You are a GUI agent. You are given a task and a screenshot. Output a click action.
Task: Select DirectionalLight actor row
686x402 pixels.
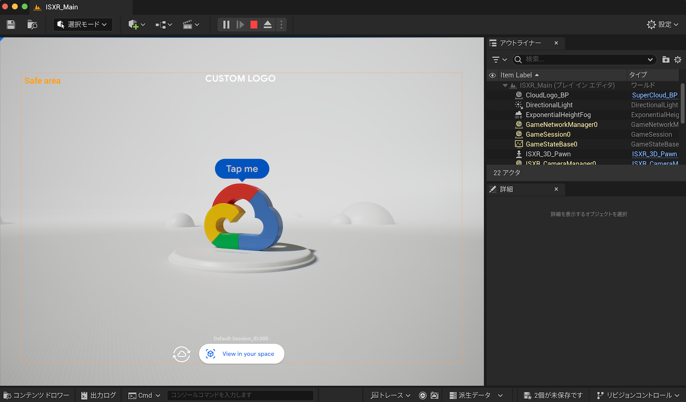[x=549, y=105]
